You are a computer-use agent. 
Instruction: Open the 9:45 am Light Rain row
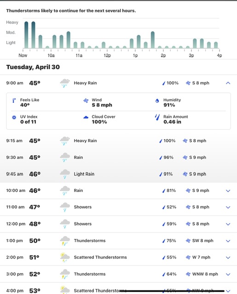click(x=119, y=174)
